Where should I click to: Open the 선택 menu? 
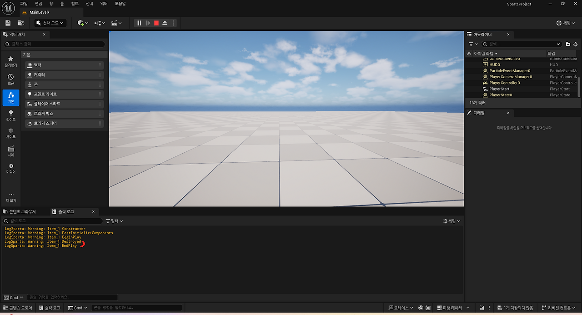[x=89, y=4]
